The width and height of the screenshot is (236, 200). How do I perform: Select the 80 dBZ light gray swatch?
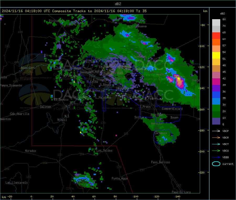pos(216,23)
